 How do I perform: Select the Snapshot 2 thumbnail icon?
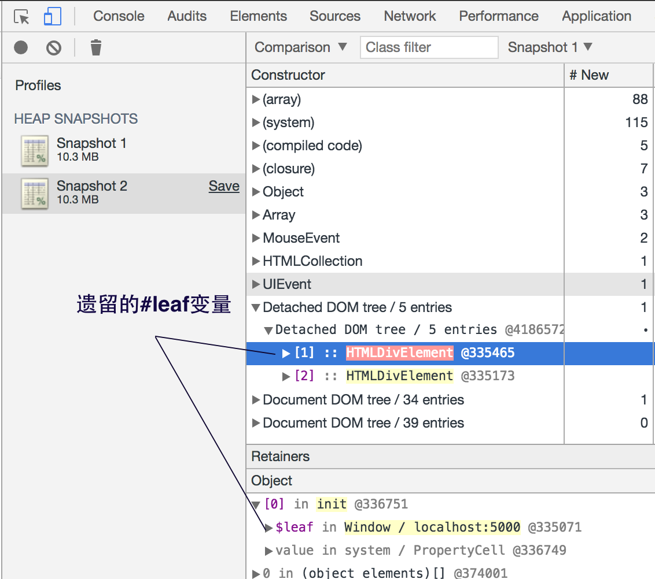click(x=35, y=194)
